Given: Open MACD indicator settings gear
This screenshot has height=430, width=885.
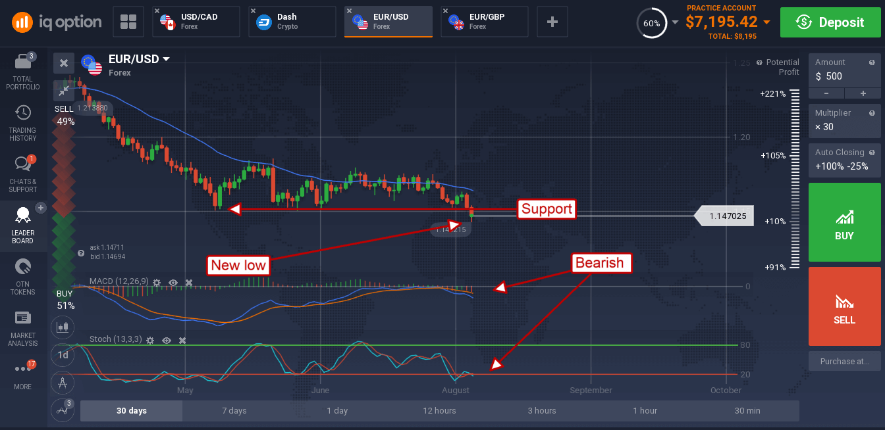Looking at the screenshot, I should (157, 282).
